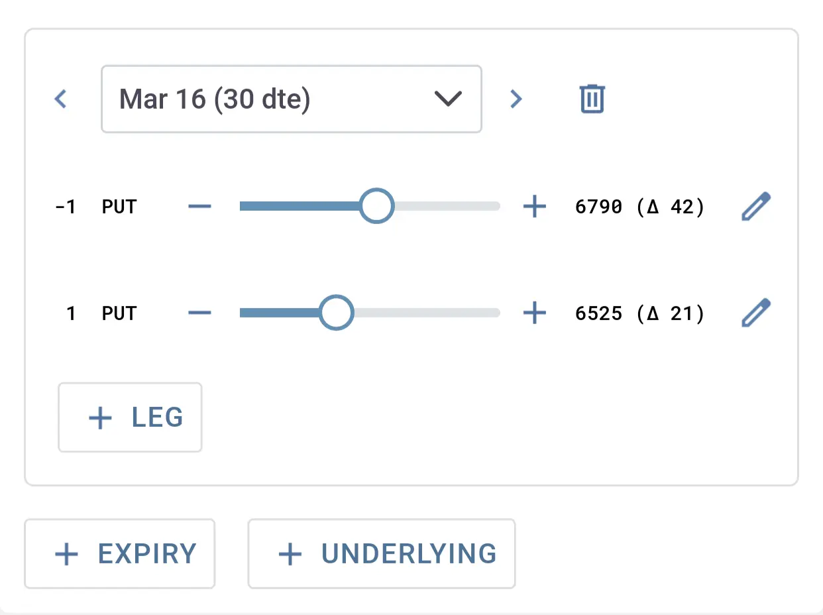Click the 6525 put slider handle

(337, 312)
